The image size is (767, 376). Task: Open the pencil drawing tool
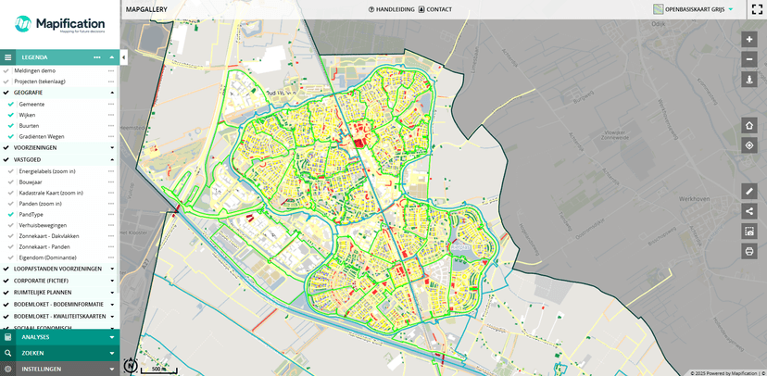(748, 191)
